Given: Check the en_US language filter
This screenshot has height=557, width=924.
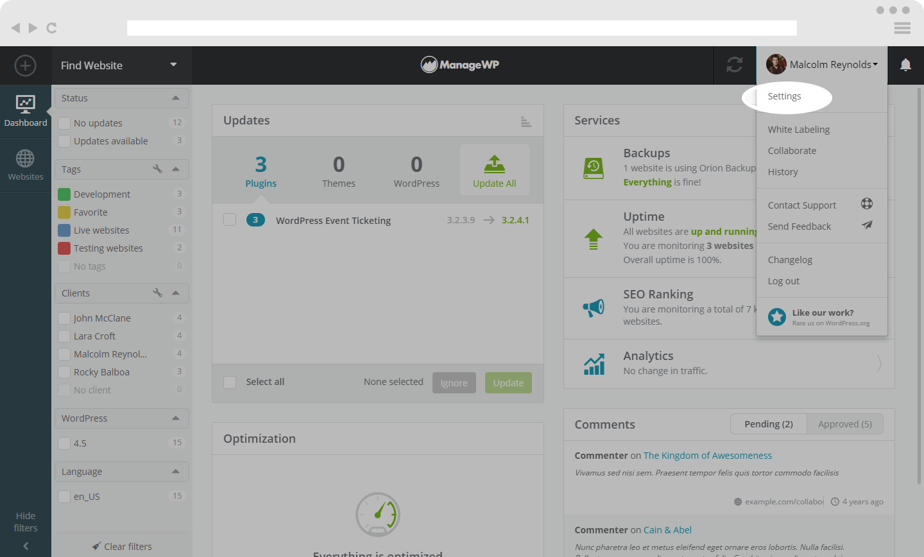Looking at the screenshot, I should click(x=64, y=496).
